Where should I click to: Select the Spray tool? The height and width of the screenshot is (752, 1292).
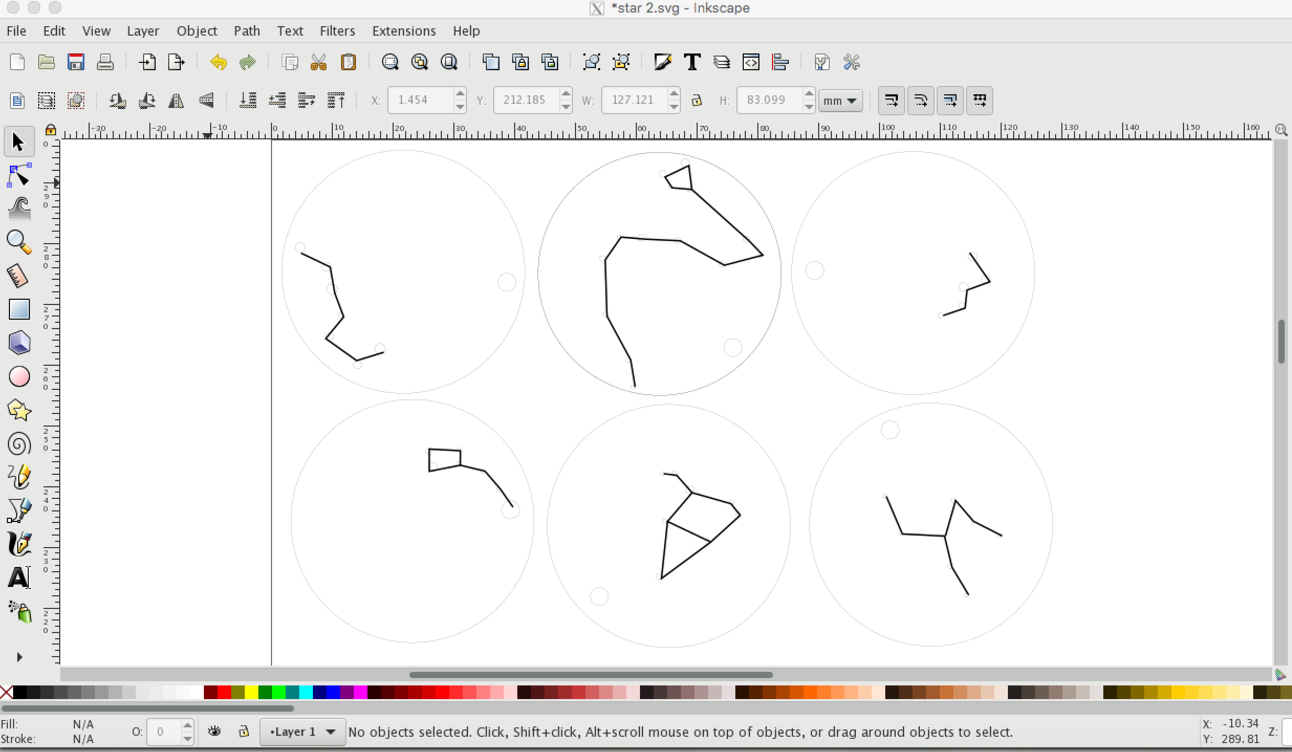[20, 611]
